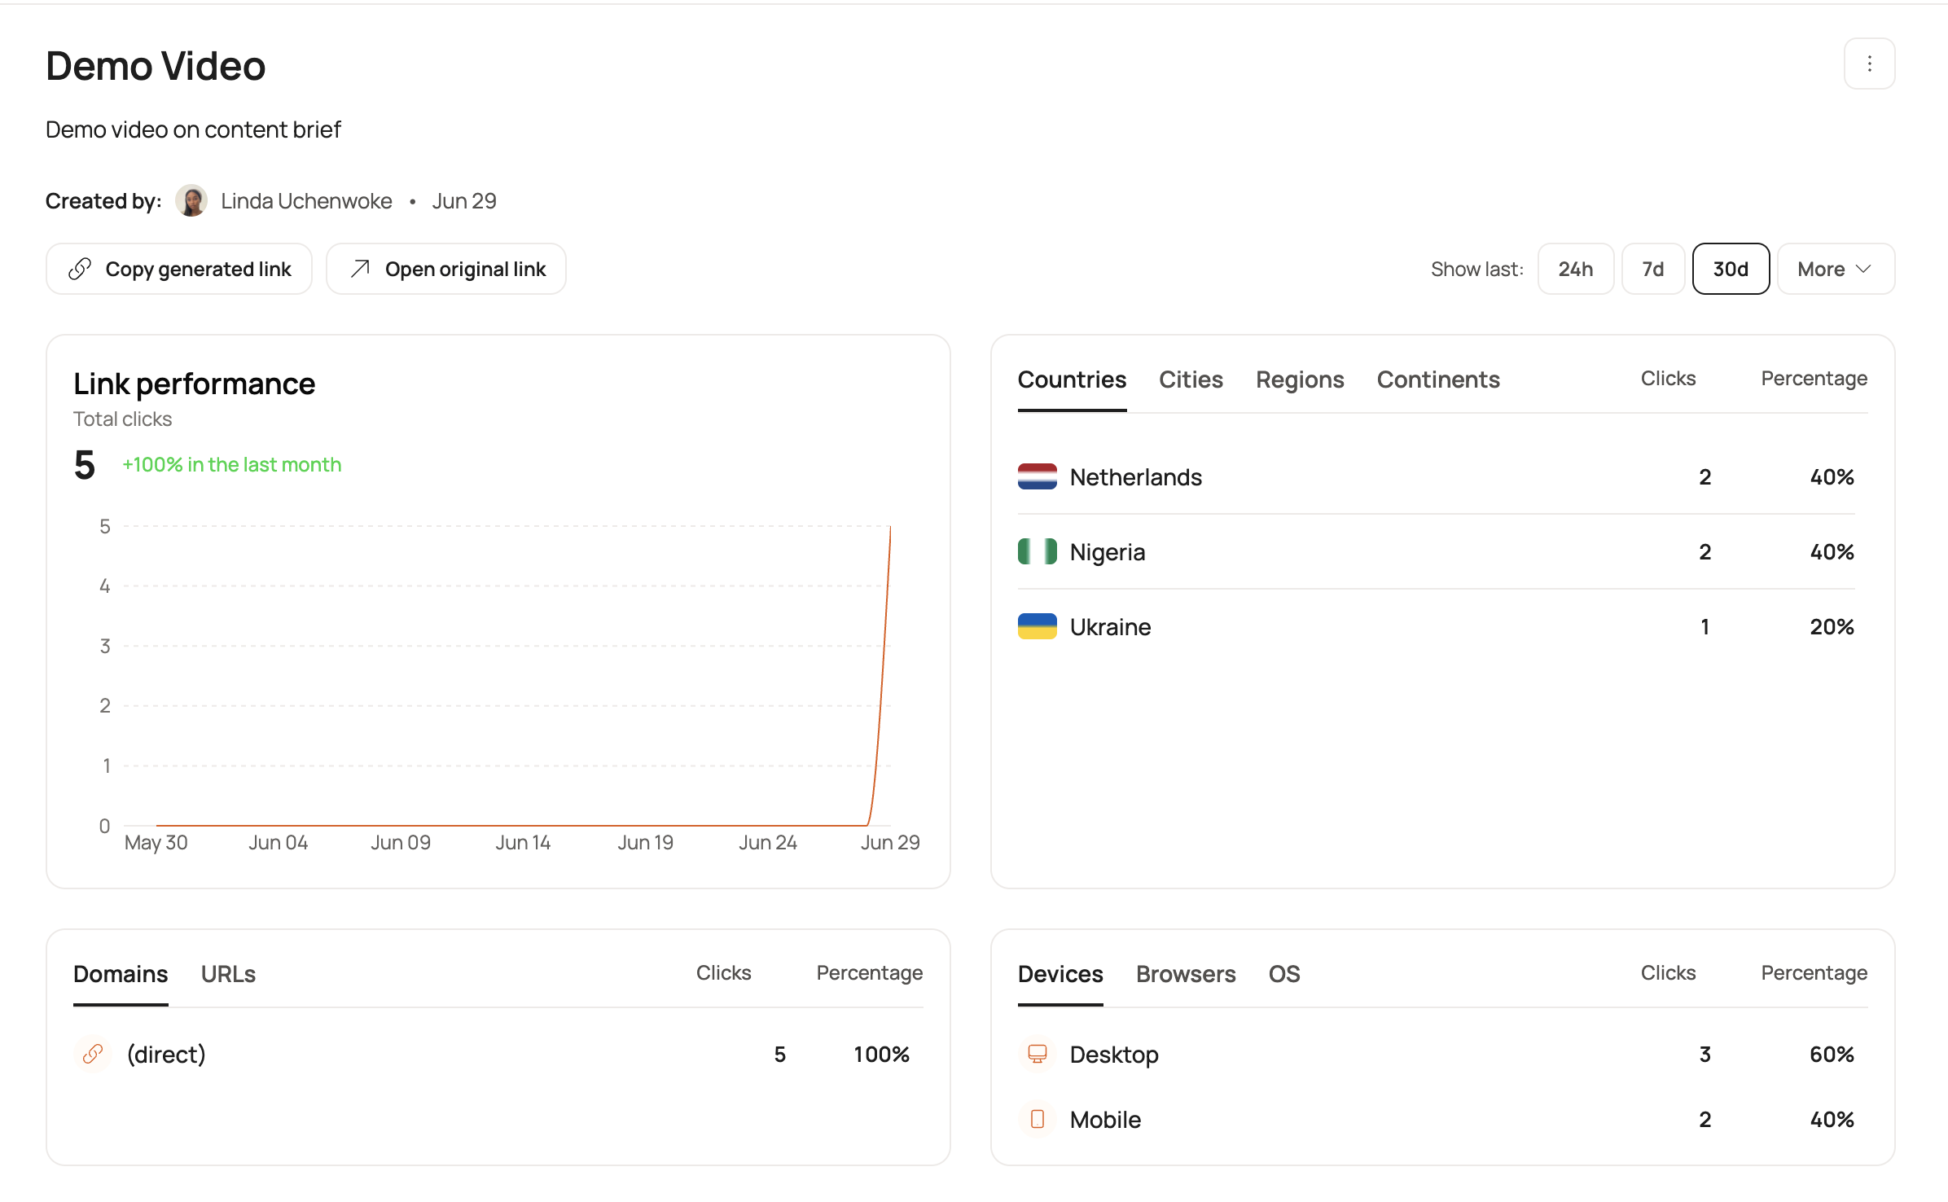The height and width of the screenshot is (1202, 1948).
Task: Select the URLs tab
Action: tap(228, 974)
